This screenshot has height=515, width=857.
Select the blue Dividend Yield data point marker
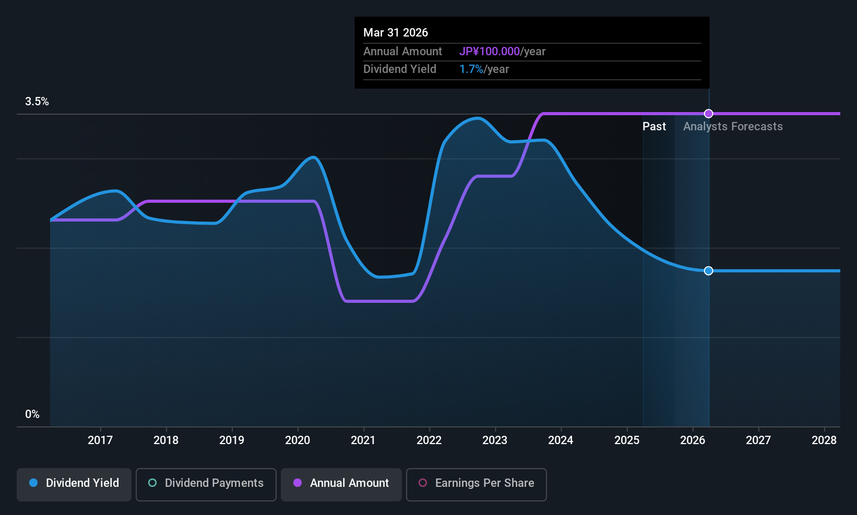pyautogui.click(x=708, y=271)
